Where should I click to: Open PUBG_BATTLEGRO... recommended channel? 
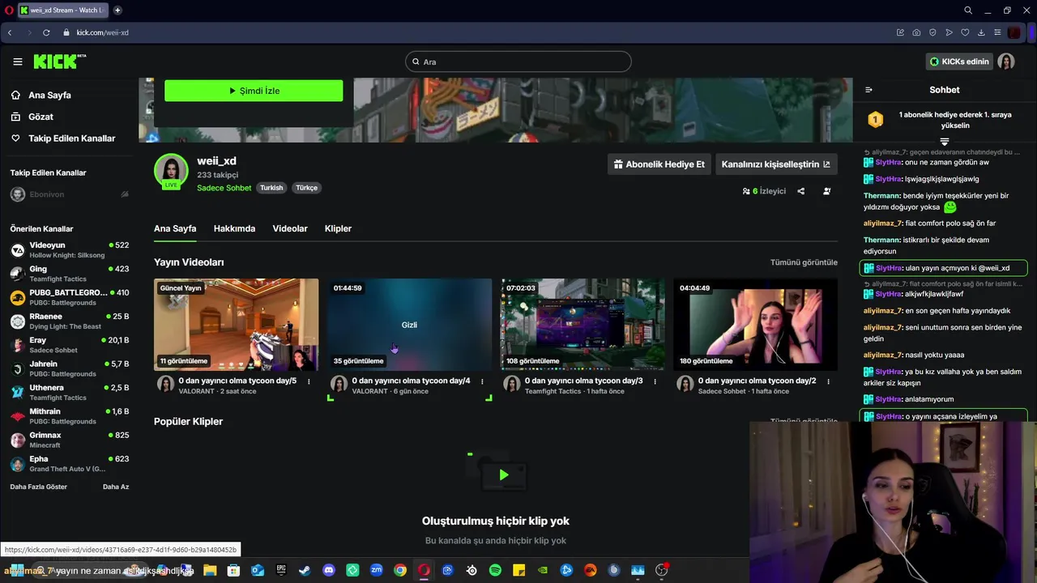(x=69, y=297)
